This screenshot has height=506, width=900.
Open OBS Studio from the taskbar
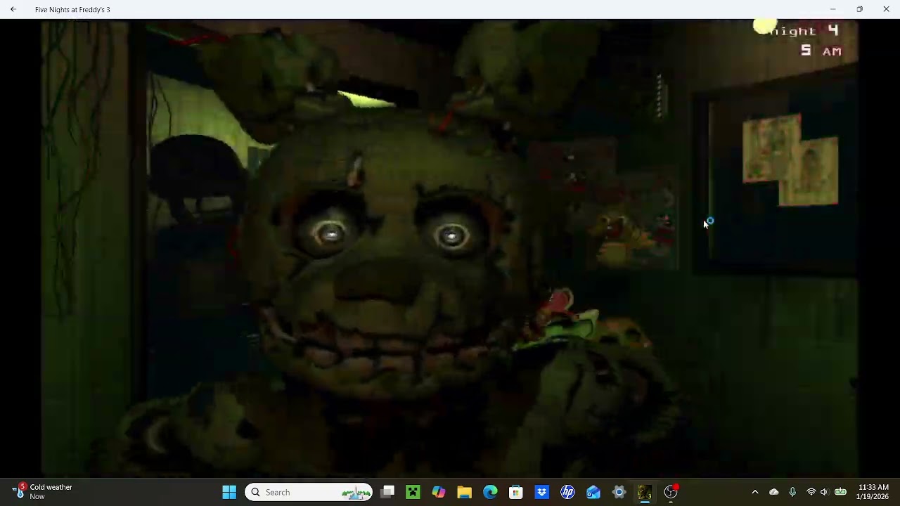671,492
